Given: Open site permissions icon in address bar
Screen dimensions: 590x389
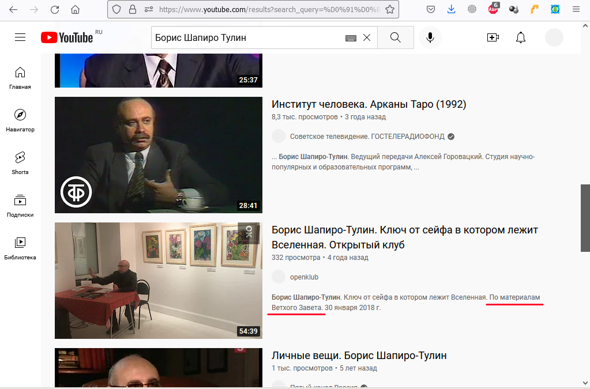Looking at the screenshot, I should [149, 9].
